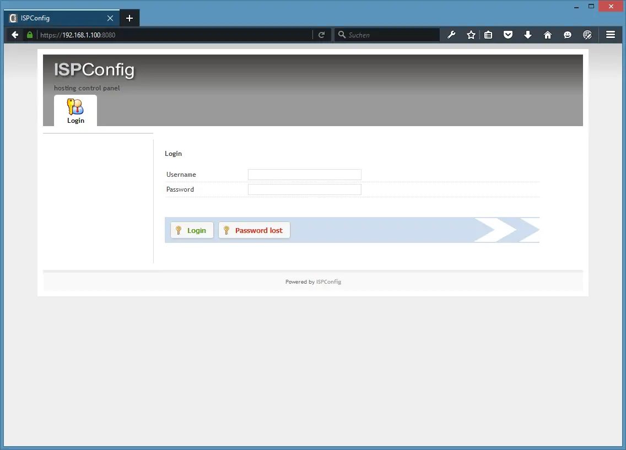Click the green padlock security icon
The image size is (626, 450).
coord(30,35)
